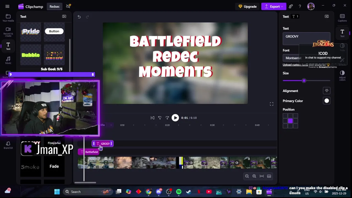The height and width of the screenshot is (198, 352).
Task: Edit the GROOVY text input field
Action: coord(306,38)
